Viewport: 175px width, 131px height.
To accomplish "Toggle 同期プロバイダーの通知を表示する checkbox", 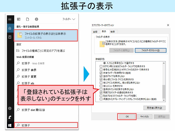I will click(101, 93).
